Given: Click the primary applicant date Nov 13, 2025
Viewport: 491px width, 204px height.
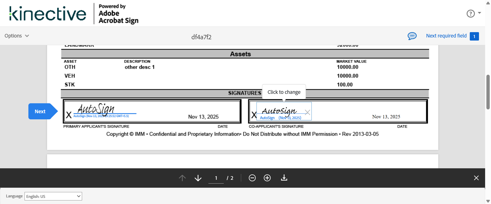Looking at the screenshot, I should point(203,117).
